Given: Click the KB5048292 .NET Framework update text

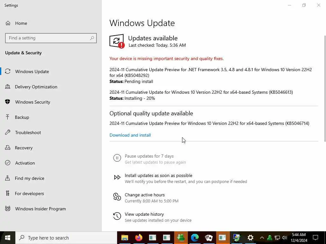Looking at the screenshot, I should [211, 72].
